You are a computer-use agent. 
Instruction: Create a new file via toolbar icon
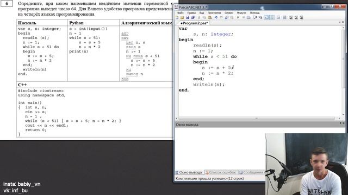coord(177,17)
